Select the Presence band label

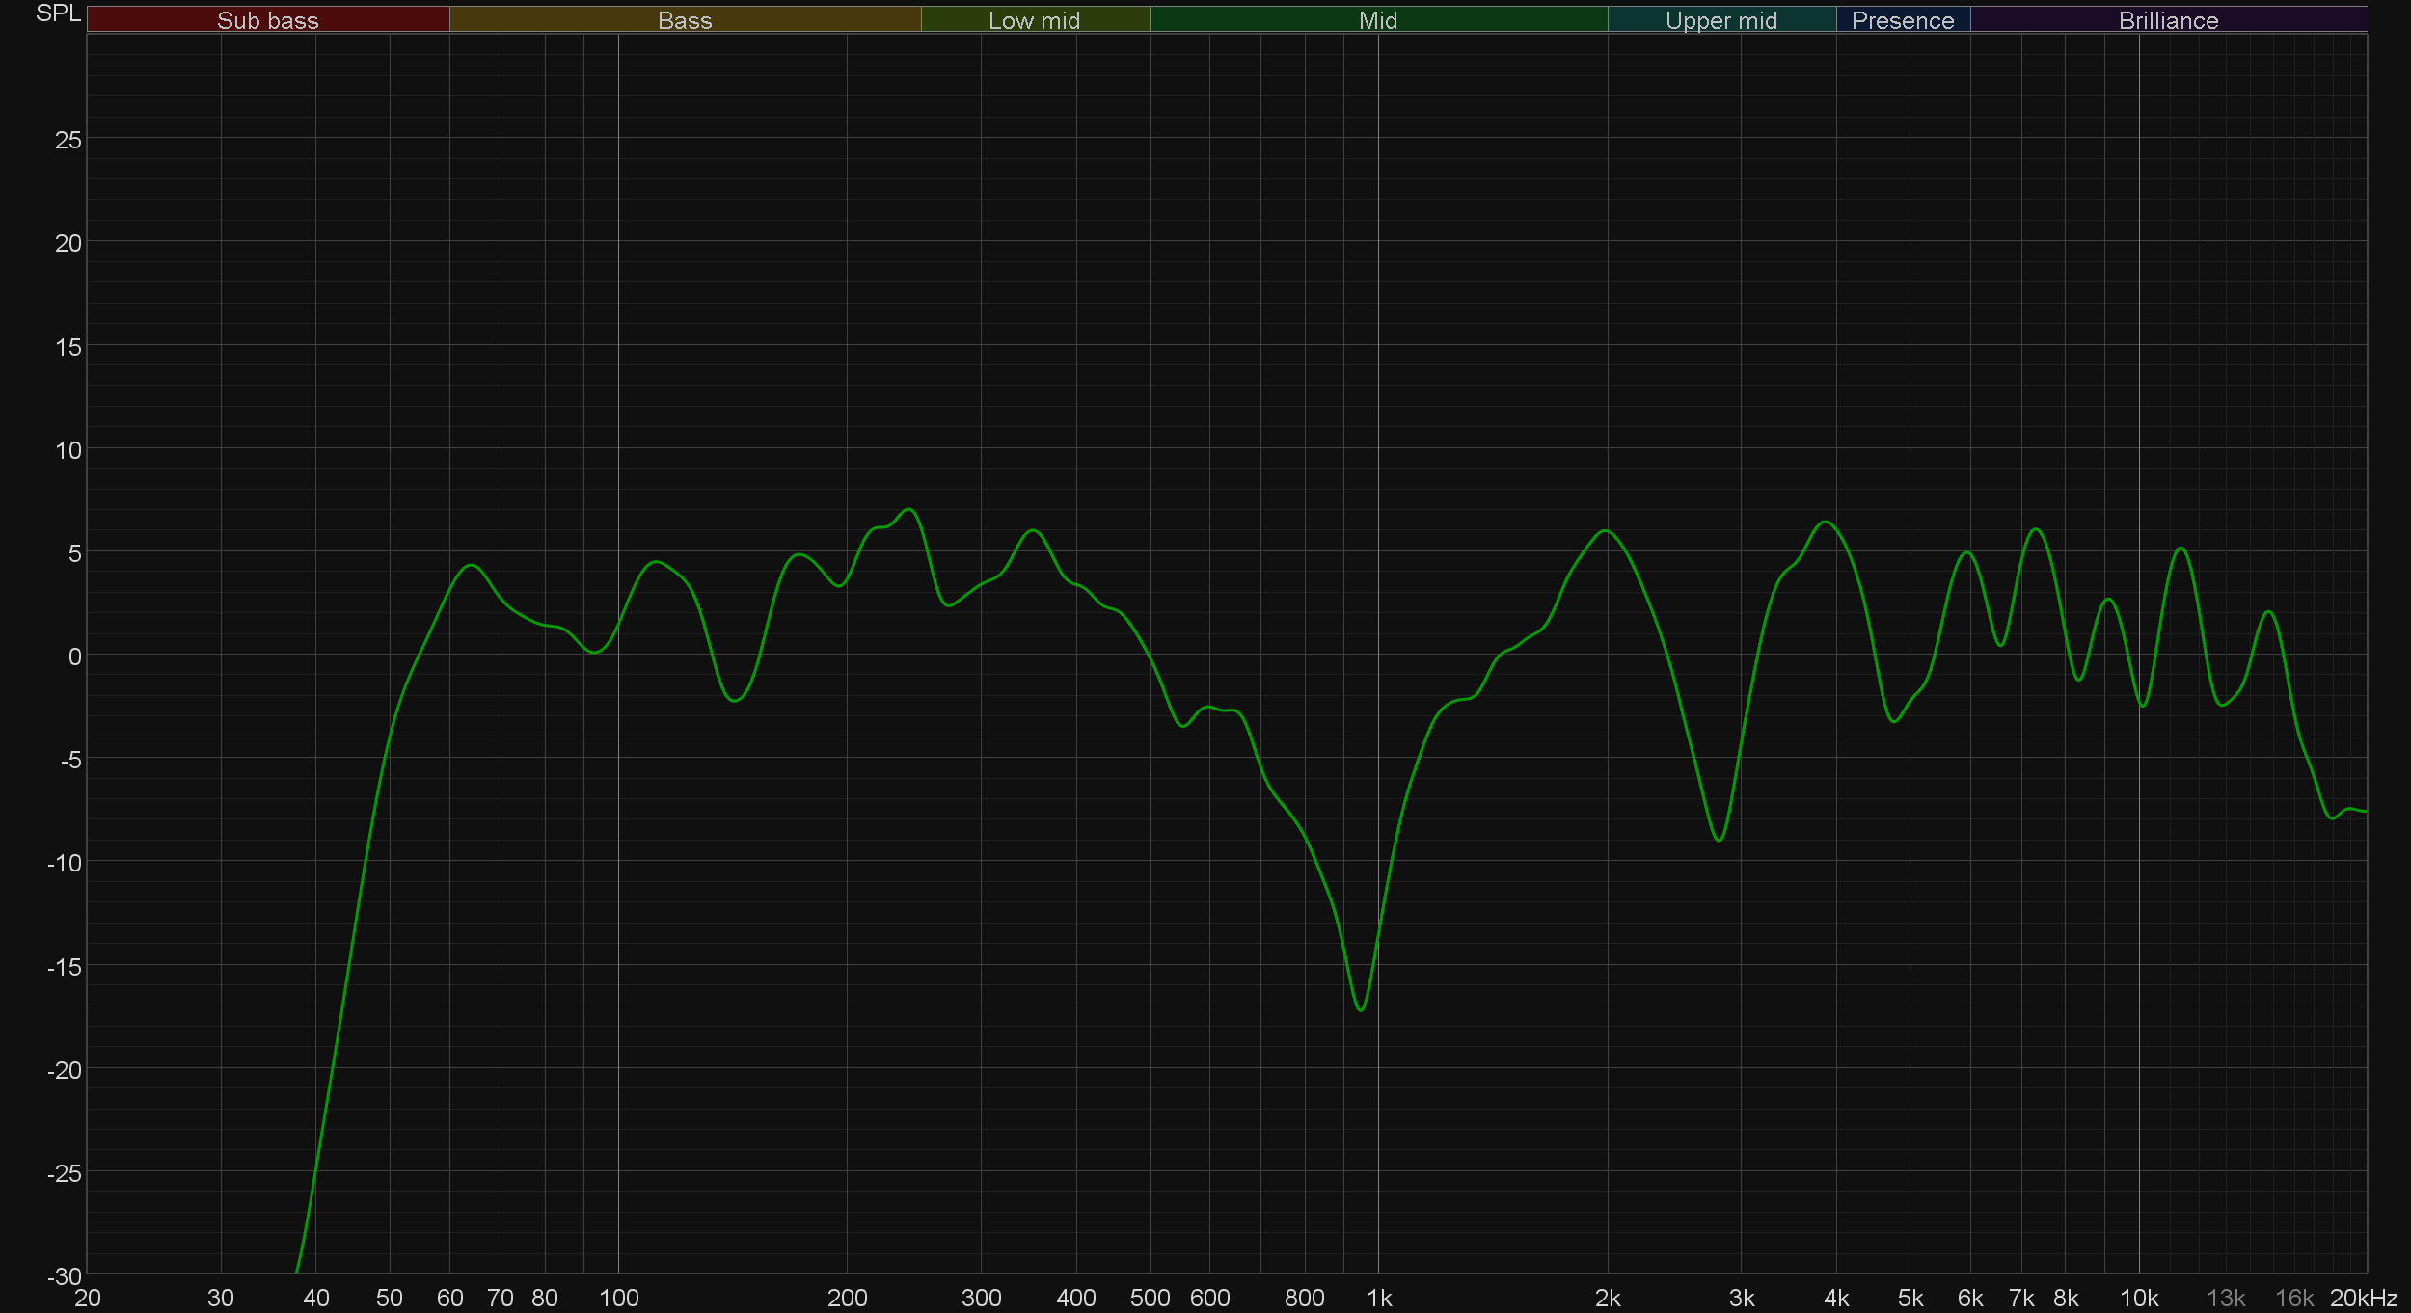click(x=1902, y=20)
